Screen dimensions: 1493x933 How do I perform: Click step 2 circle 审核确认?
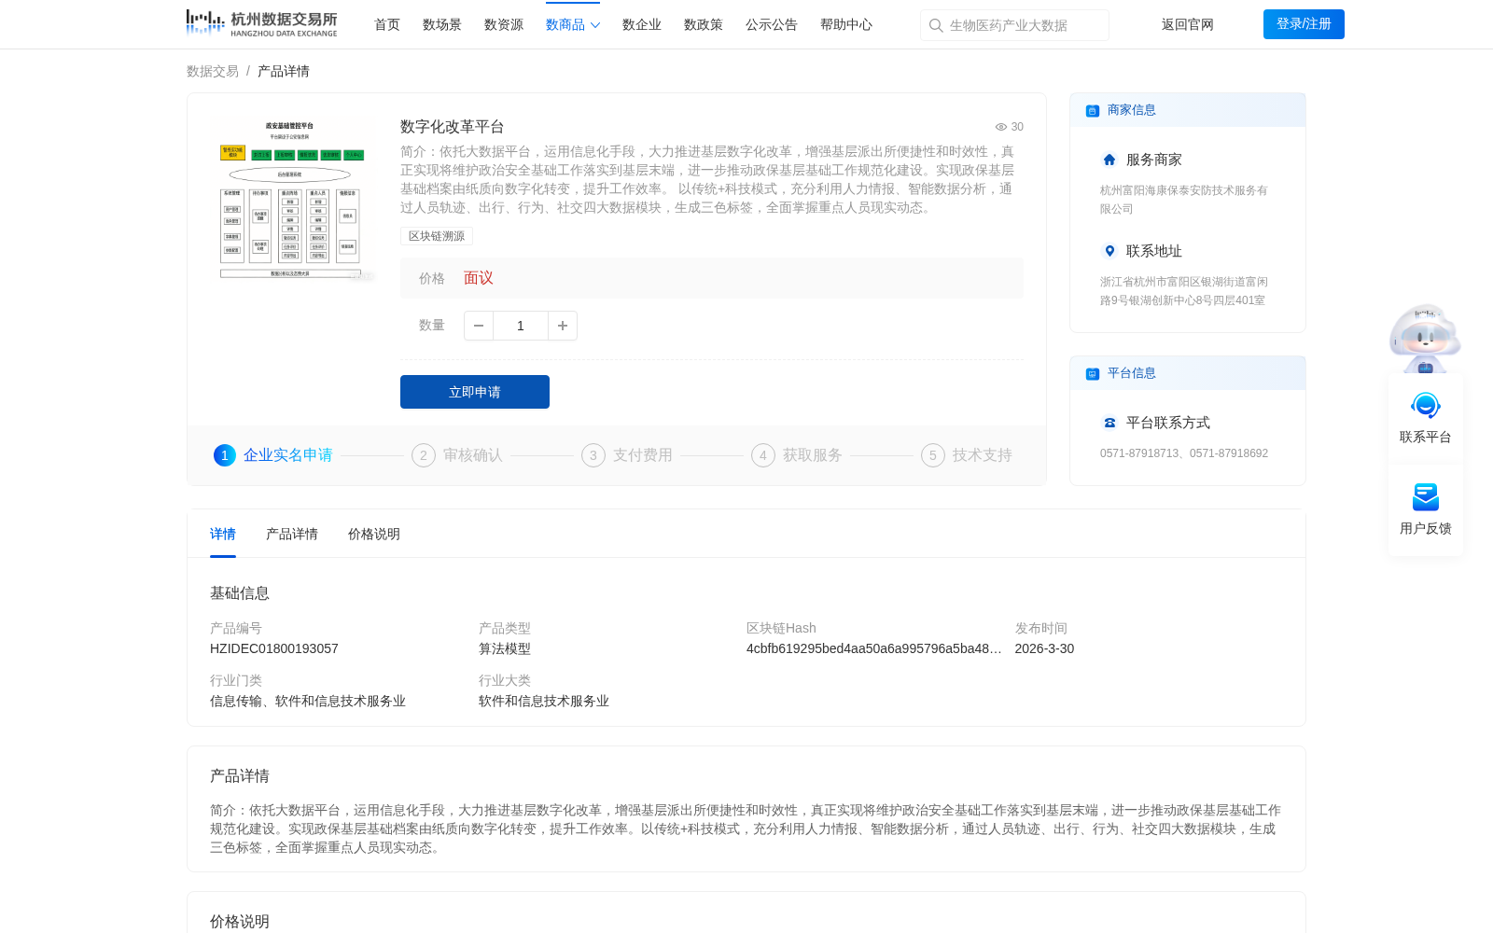(x=424, y=455)
